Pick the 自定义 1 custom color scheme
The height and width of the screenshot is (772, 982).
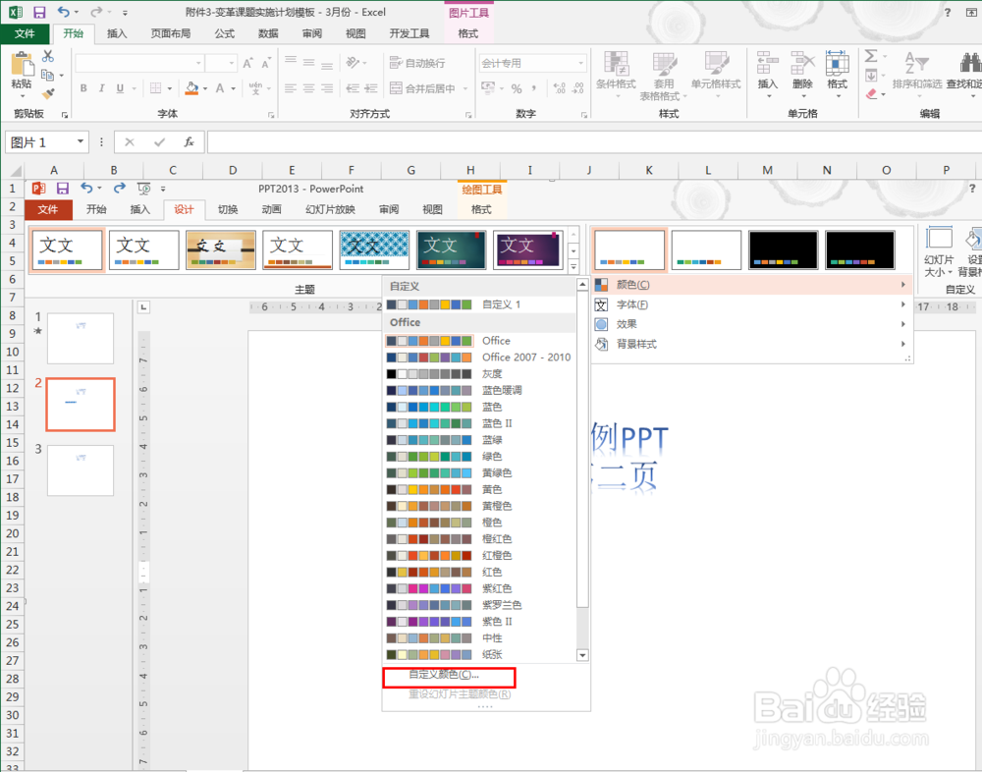point(478,304)
